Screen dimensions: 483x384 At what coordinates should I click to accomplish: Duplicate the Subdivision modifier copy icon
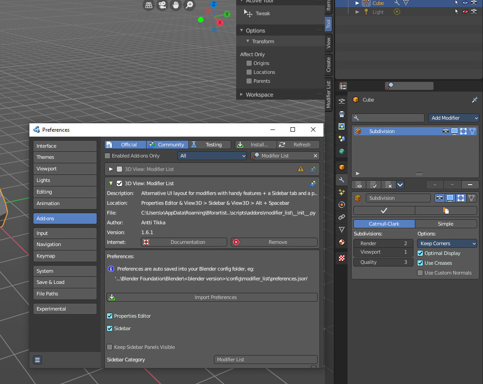(446, 210)
